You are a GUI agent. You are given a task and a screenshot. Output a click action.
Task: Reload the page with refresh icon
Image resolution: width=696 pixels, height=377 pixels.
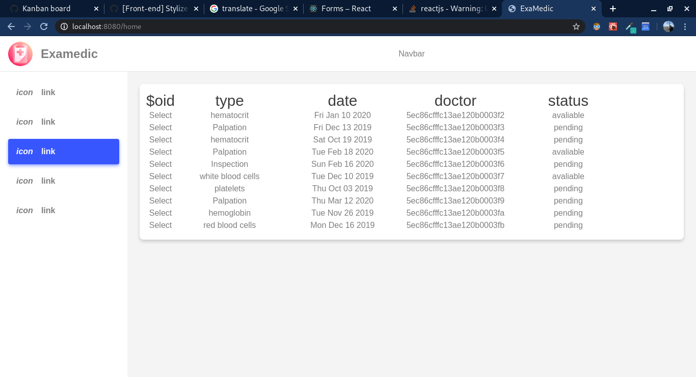click(44, 26)
